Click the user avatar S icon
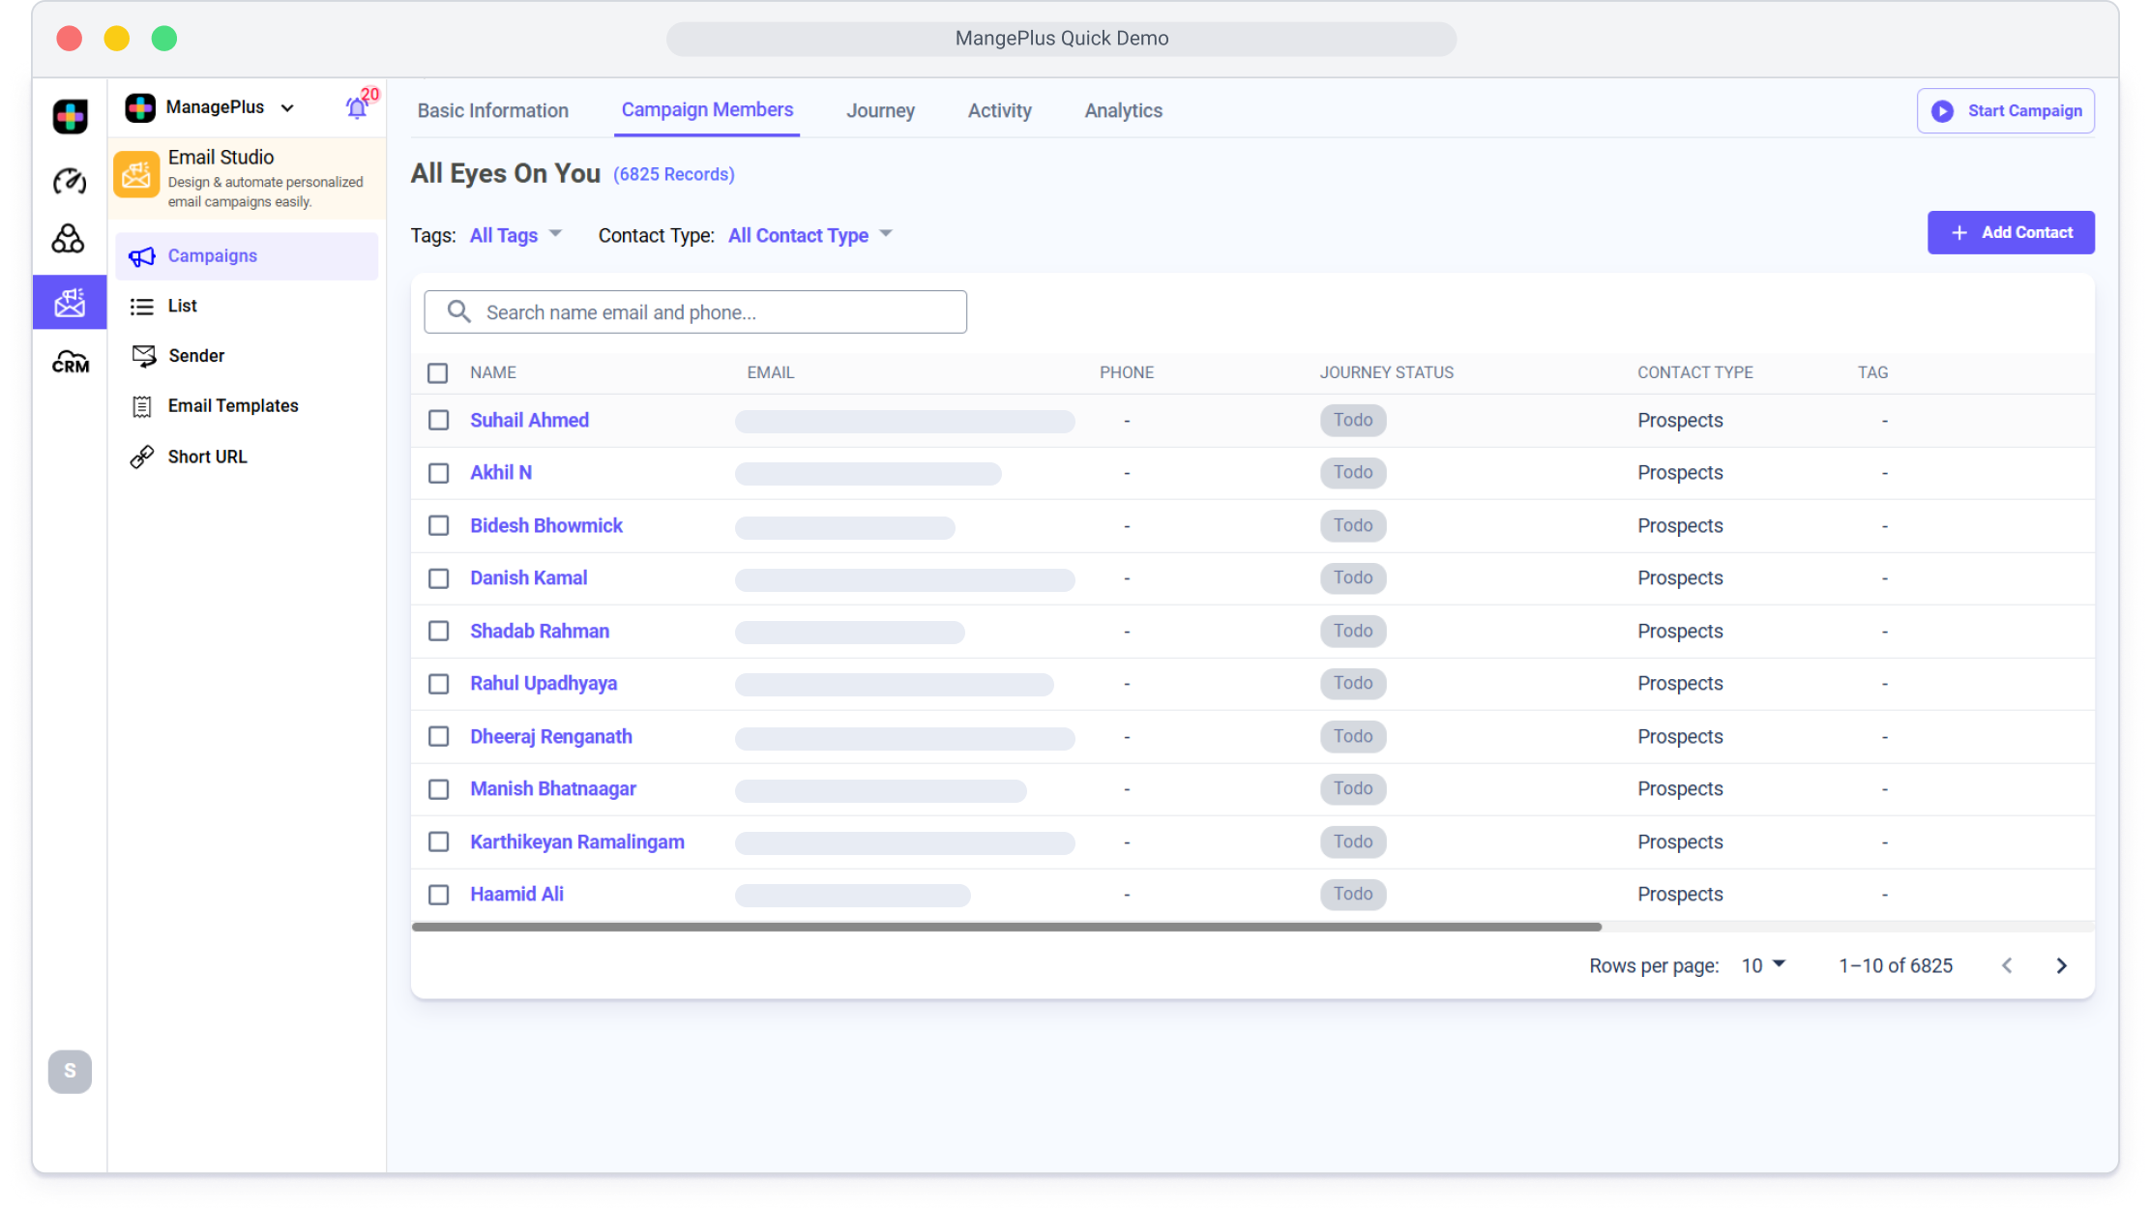Viewport: 2149px width, 1211px height. 70,1071
